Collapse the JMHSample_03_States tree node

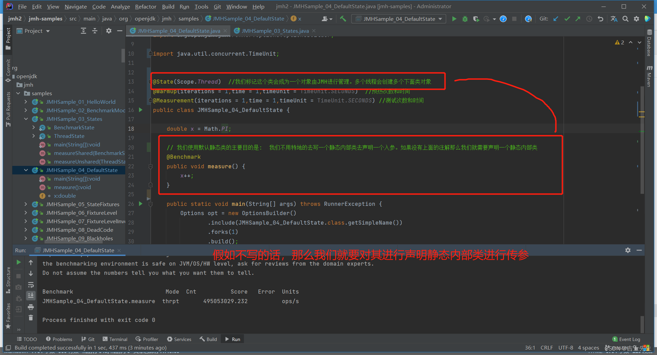pyautogui.click(x=26, y=119)
